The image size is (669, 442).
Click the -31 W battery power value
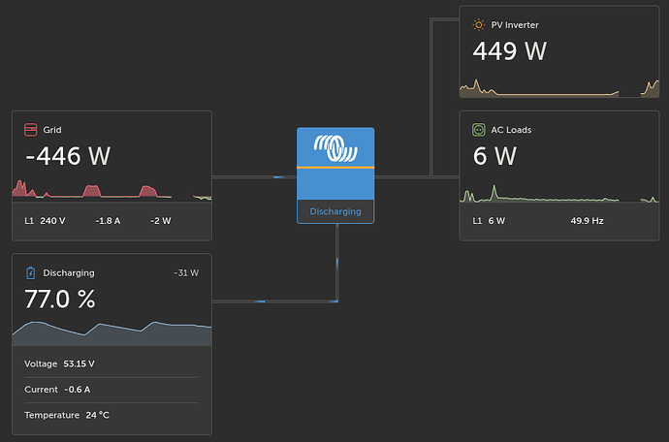[186, 273]
